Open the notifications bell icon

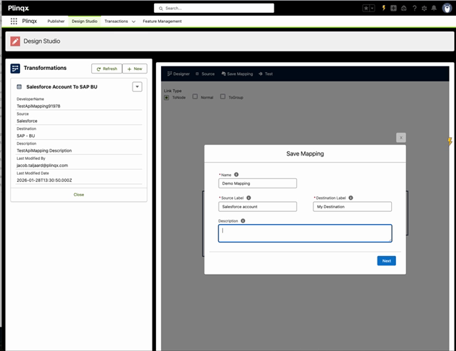[x=434, y=8]
